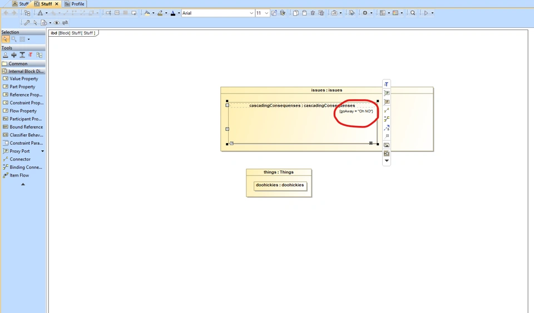Expand the smart manipulator with down arrow
Viewport: 534px width, 313px height.
pos(387,160)
